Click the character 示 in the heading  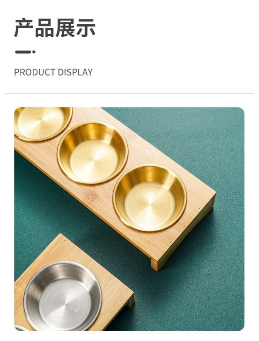pyautogui.click(x=86, y=28)
